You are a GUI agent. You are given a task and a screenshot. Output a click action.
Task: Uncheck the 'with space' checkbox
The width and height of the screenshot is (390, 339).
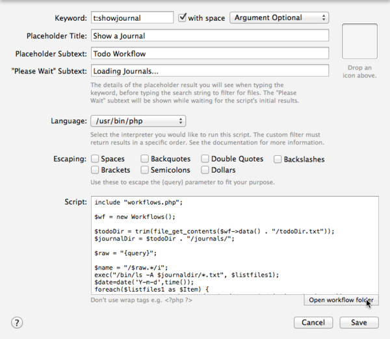click(x=182, y=18)
